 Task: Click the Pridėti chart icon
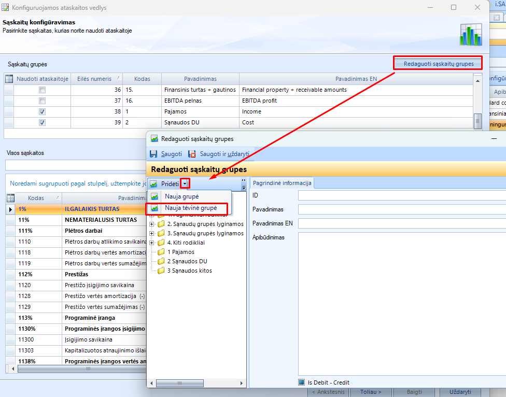pyautogui.click(x=153, y=184)
